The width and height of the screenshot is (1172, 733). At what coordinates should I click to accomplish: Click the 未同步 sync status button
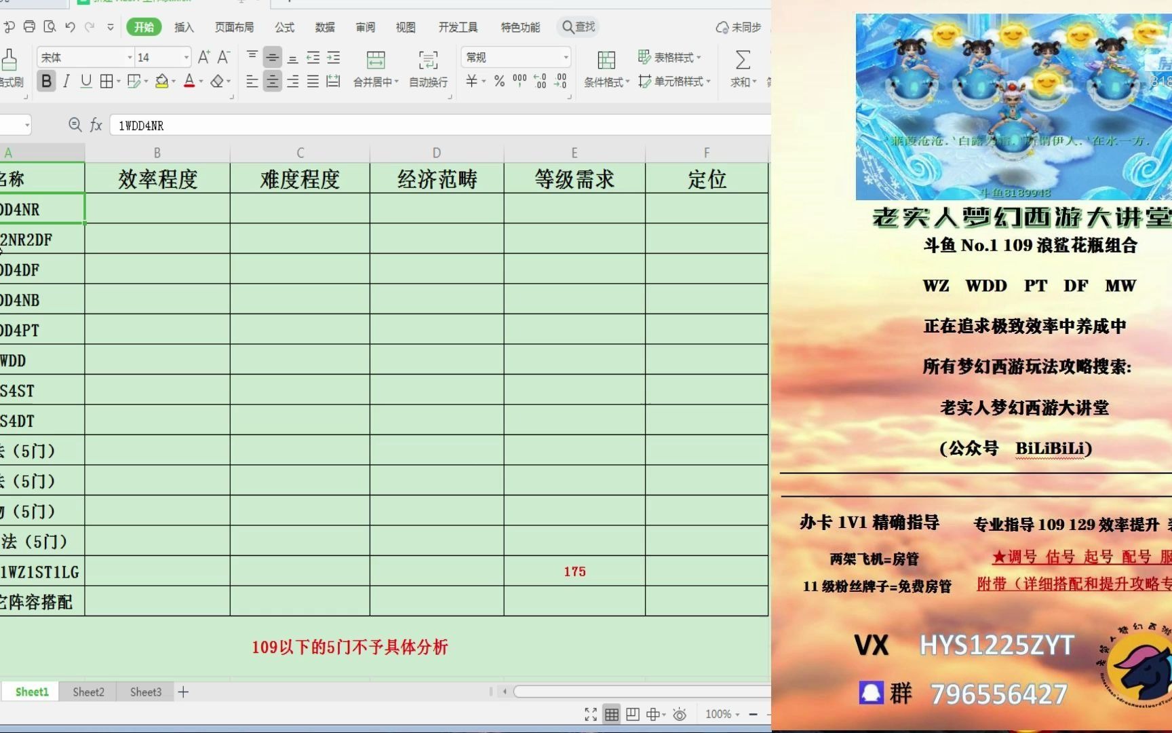tap(739, 27)
